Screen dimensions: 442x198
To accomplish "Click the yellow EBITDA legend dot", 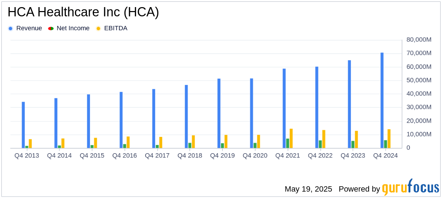I will click(x=98, y=28).
